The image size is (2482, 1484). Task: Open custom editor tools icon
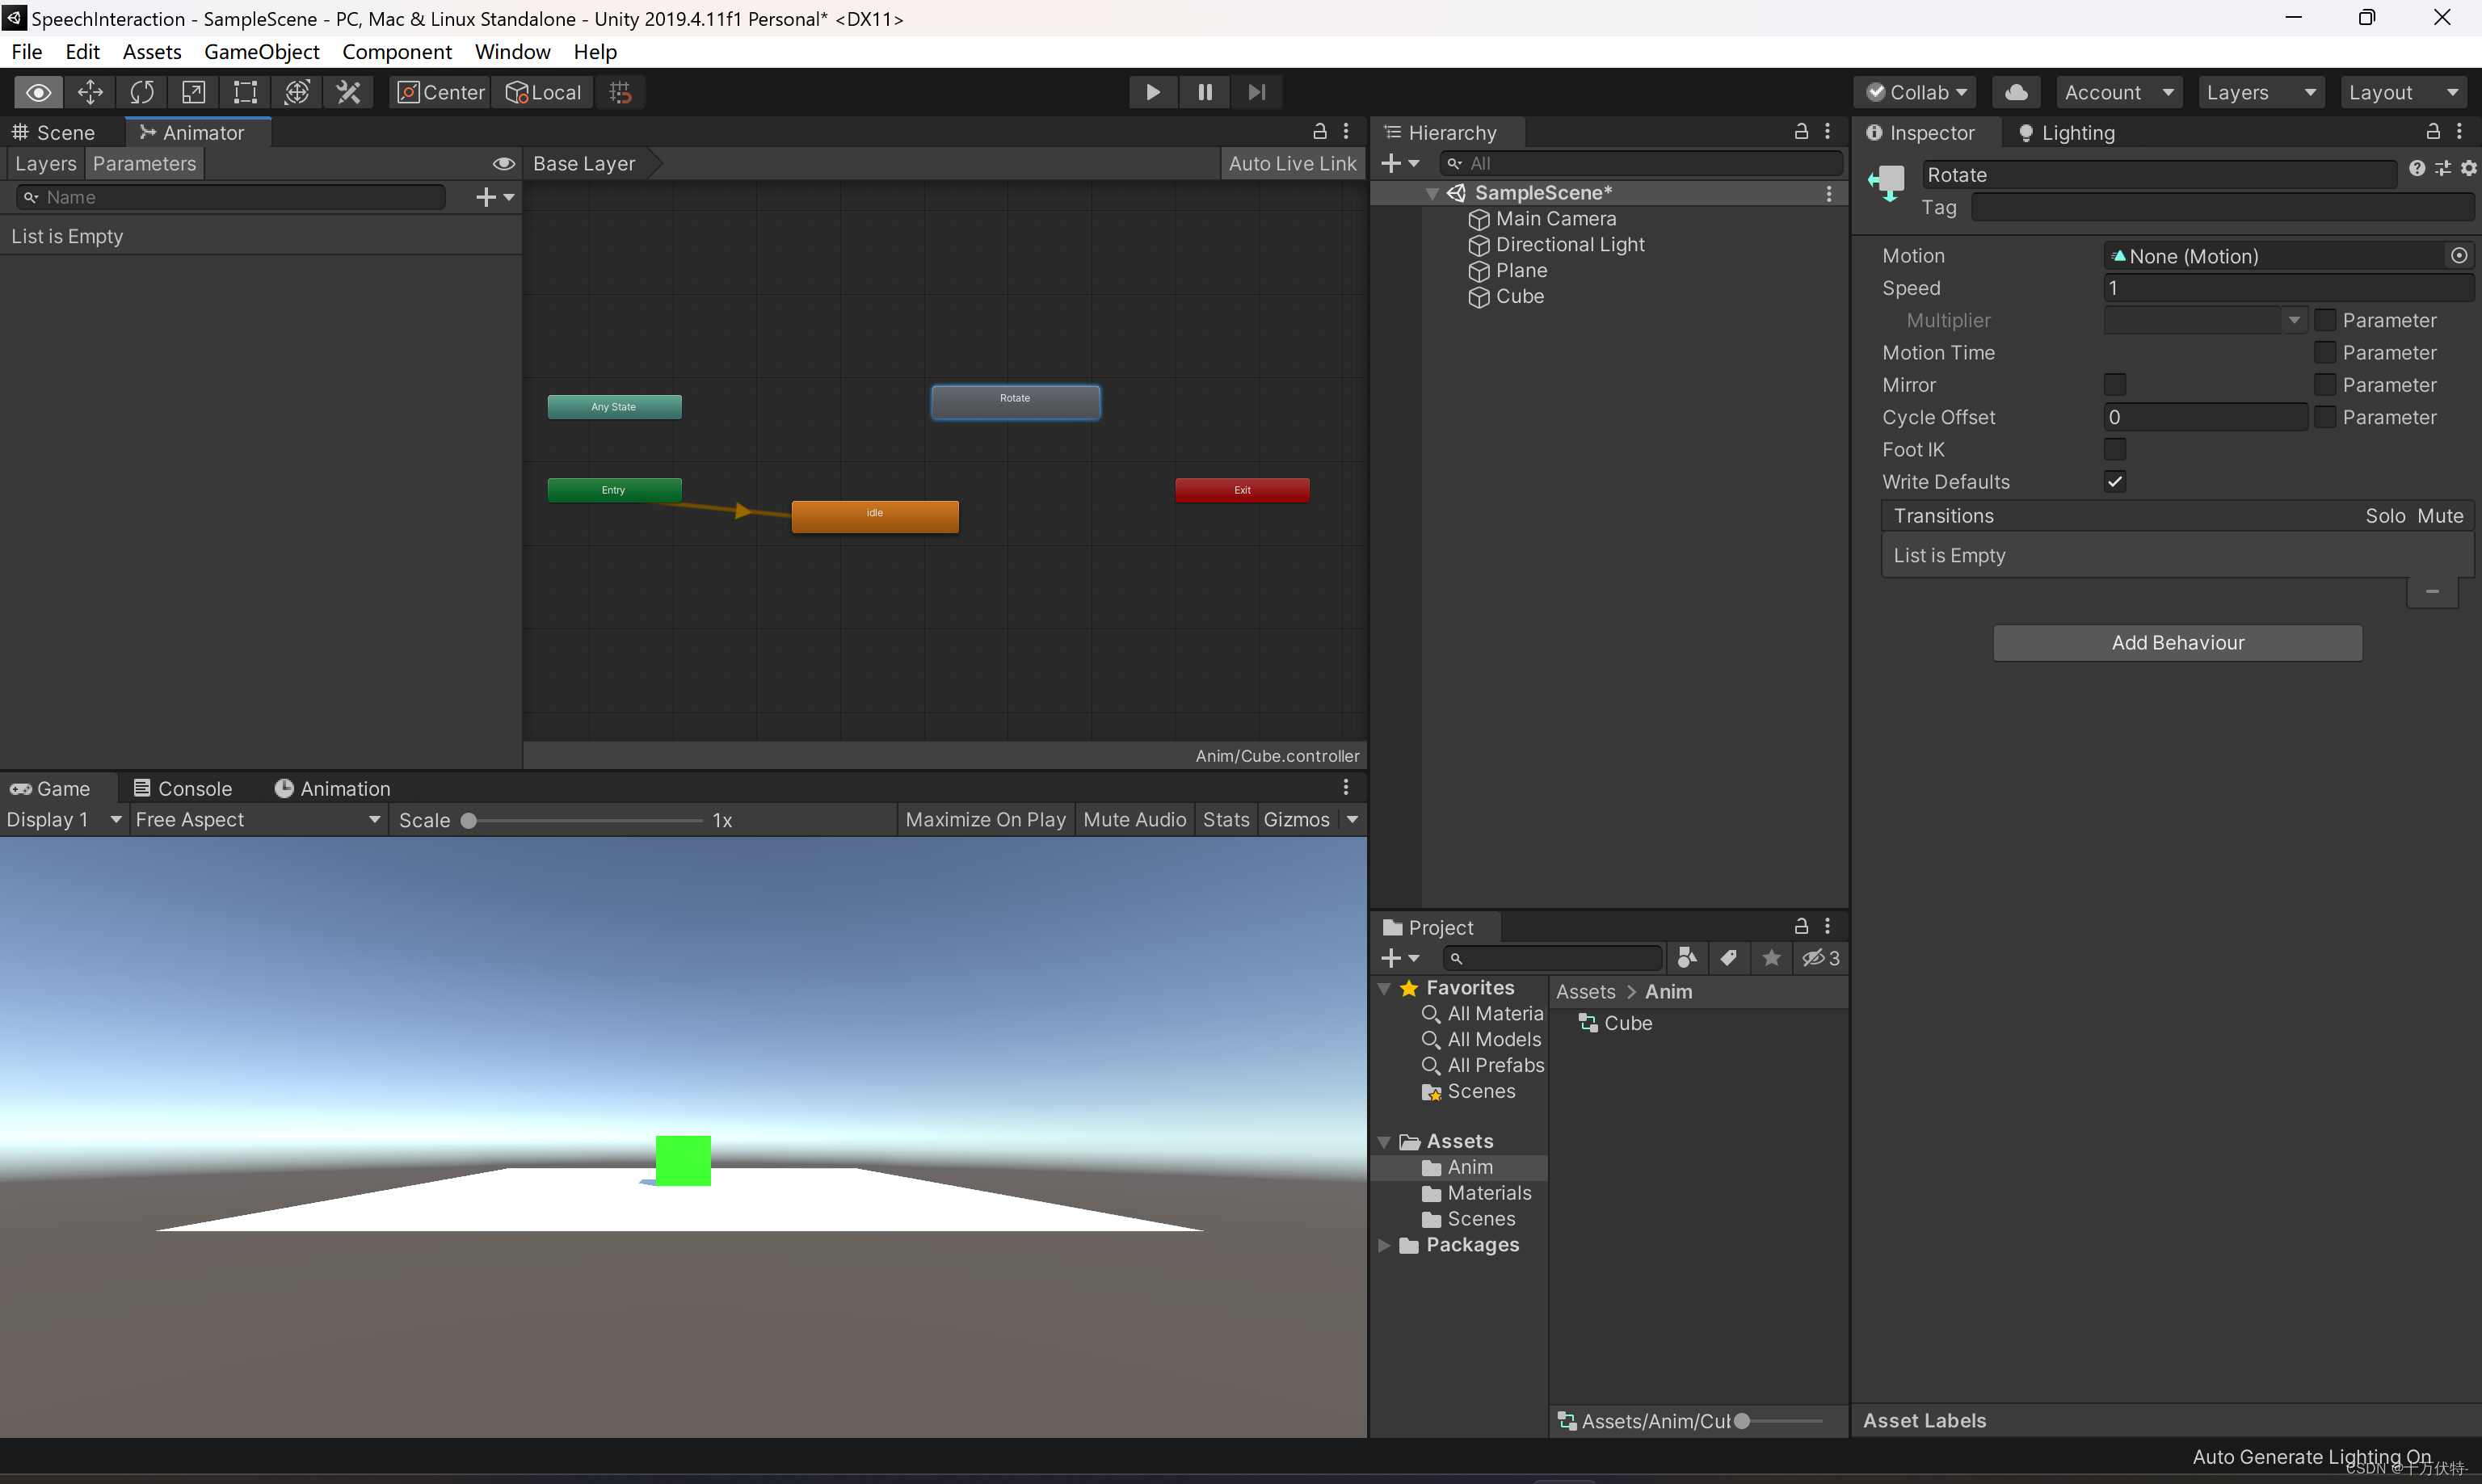point(348,92)
